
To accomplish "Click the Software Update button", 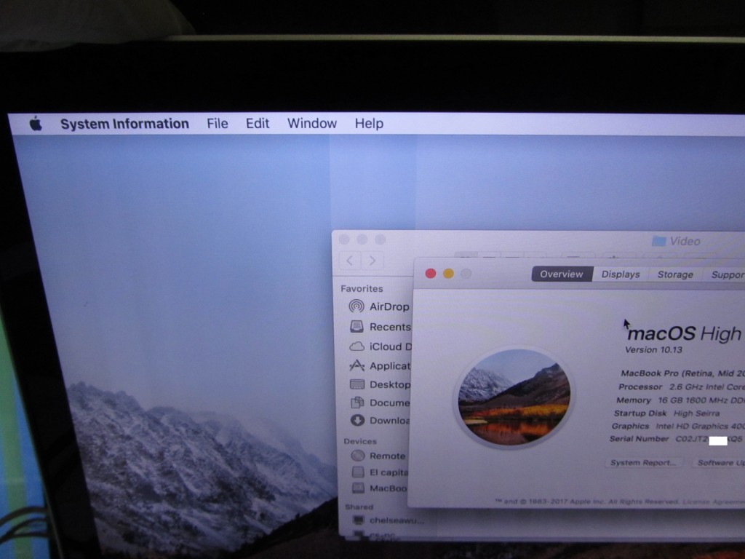I will (718, 462).
